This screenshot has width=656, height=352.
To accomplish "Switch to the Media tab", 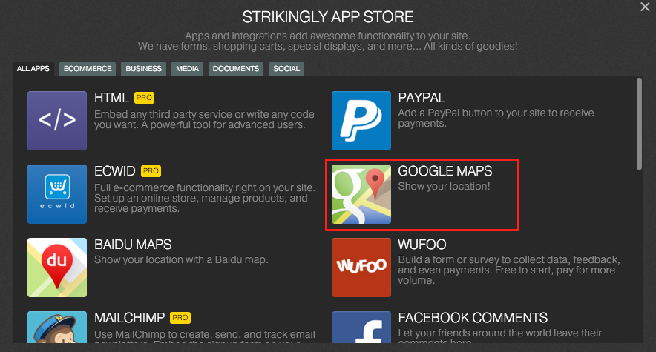I will click(x=187, y=69).
